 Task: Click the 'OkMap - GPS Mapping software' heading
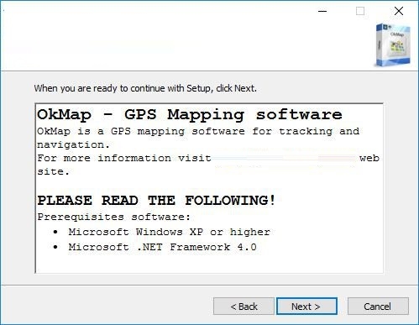(190, 115)
